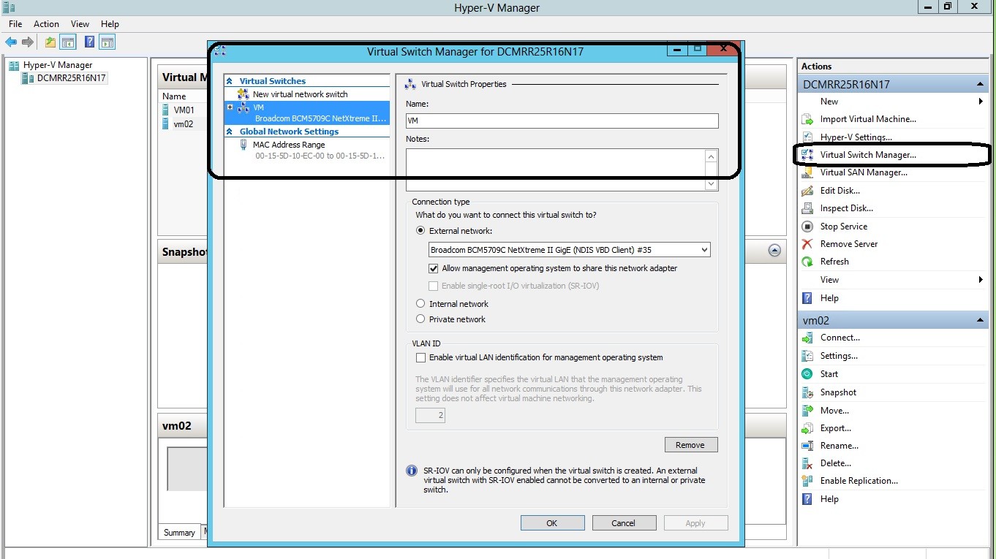The width and height of the screenshot is (996, 559).
Task: Click Notes scrollbar down arrow
Action: point(712,184)
